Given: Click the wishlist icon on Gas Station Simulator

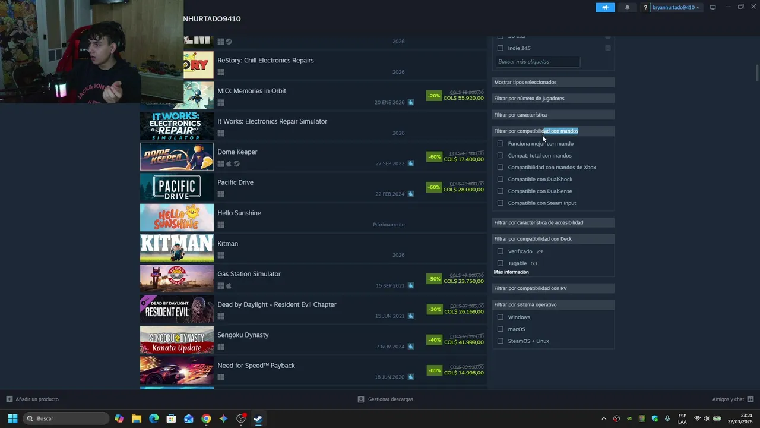Looking at the screenshot, I should 410,285.
